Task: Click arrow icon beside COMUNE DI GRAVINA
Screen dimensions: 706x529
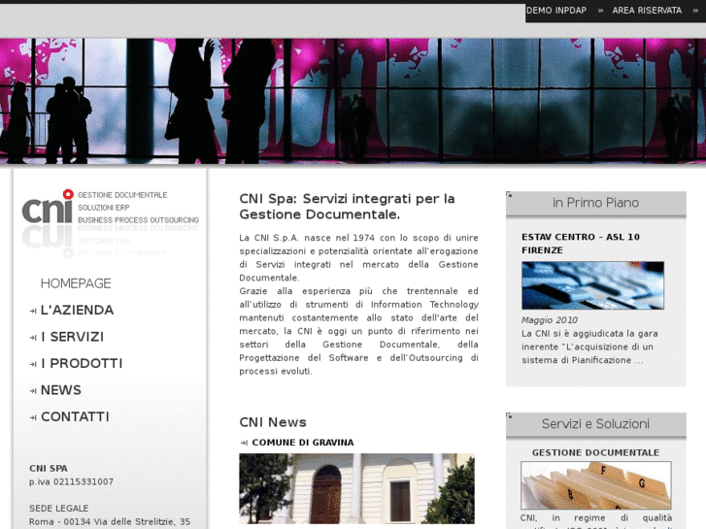Action: pos(244,443)
